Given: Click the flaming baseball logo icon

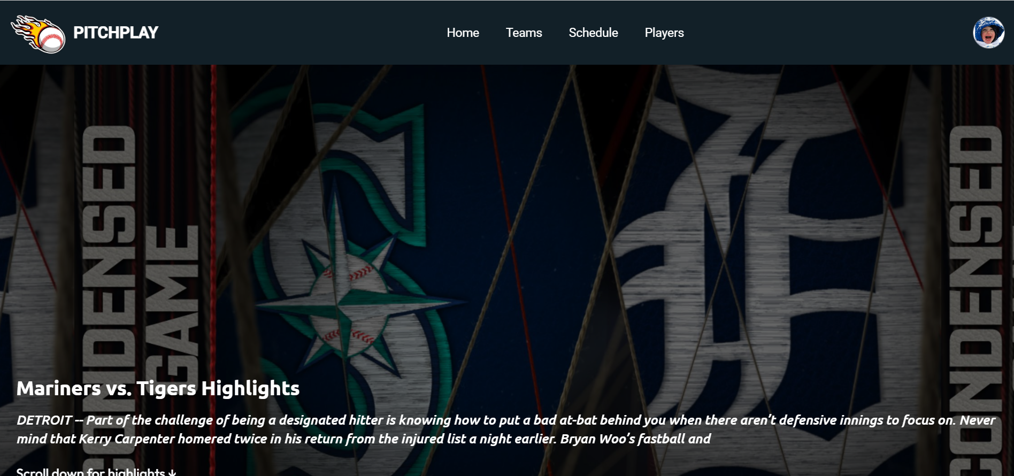Looking at the screenshot, I should 38,34.
